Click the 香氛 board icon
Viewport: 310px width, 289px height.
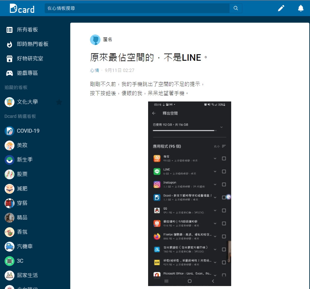tap(10, 232)
